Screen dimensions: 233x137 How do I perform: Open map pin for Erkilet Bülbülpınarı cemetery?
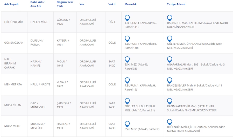pos(127,101)
